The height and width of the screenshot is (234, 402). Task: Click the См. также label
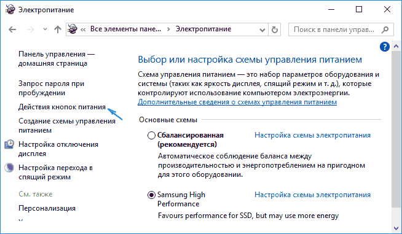coord(36,194)
